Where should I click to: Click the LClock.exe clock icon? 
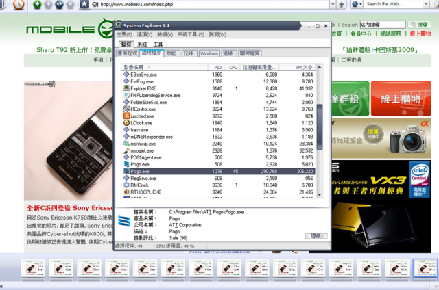pos(126,123)
